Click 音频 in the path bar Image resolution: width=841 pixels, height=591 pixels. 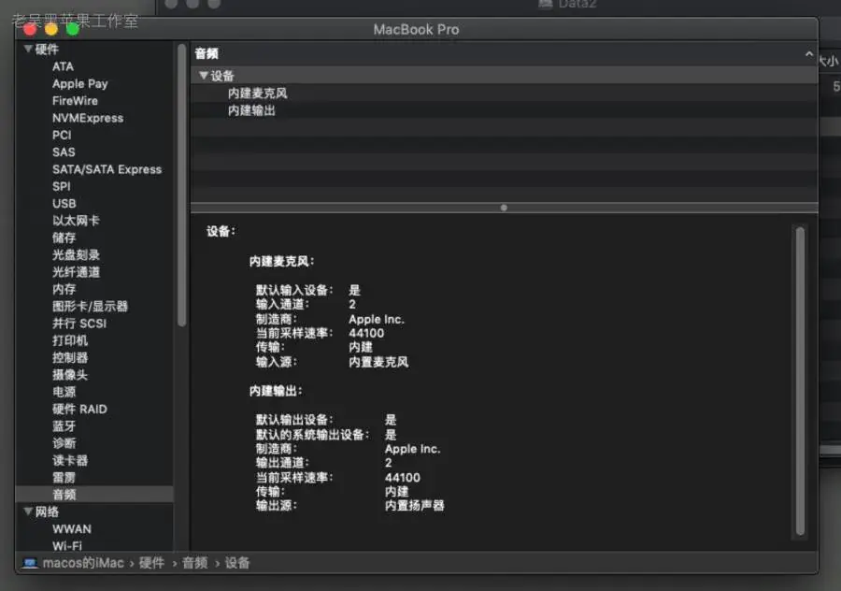(194, 563)
